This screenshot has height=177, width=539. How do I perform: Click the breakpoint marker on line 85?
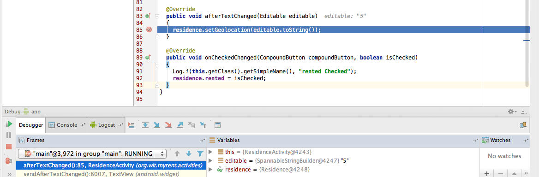[x=149, y=30]
